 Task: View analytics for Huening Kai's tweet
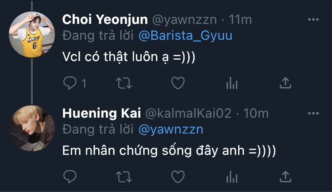(232, 177)
